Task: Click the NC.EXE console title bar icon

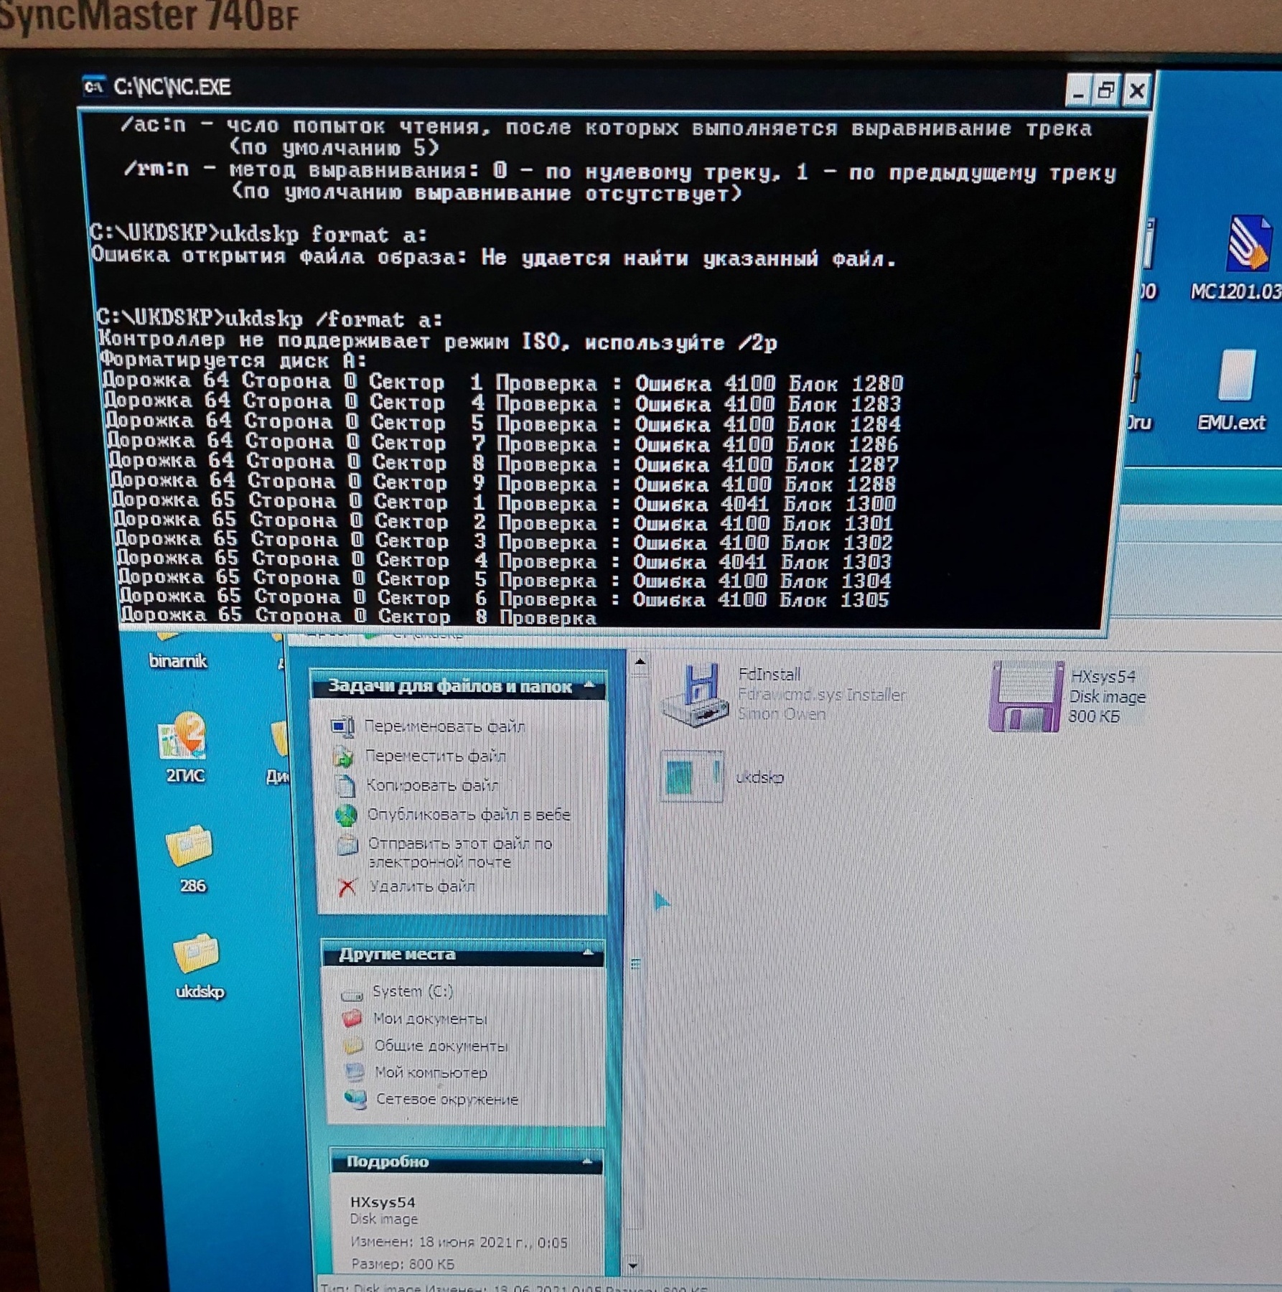Action: pyautogui.click(x=94, y=87)
